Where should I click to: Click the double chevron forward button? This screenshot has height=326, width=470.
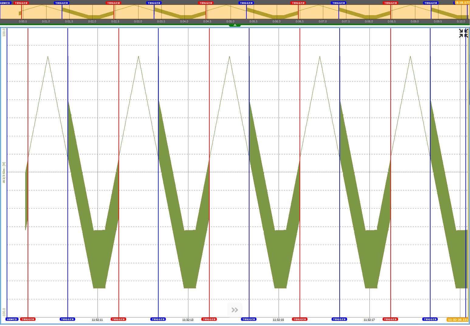coord(235,310)
